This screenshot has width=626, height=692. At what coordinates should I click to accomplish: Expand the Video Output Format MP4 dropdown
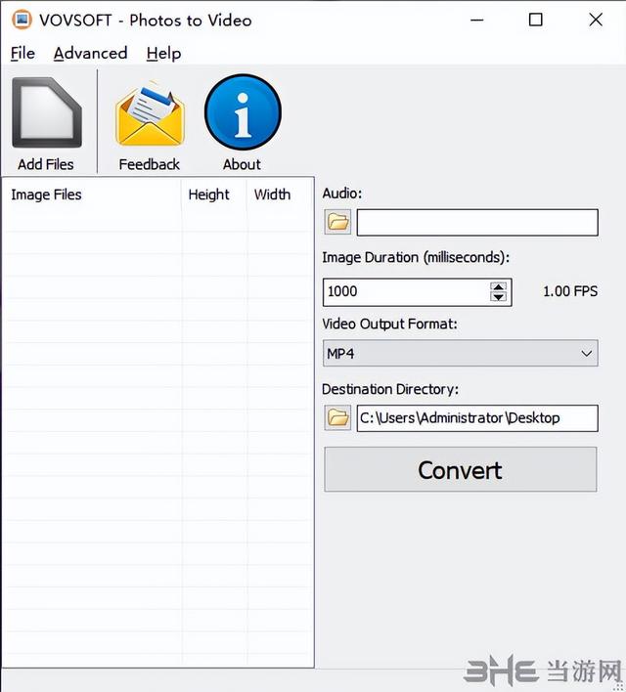(x=461, y=353)
